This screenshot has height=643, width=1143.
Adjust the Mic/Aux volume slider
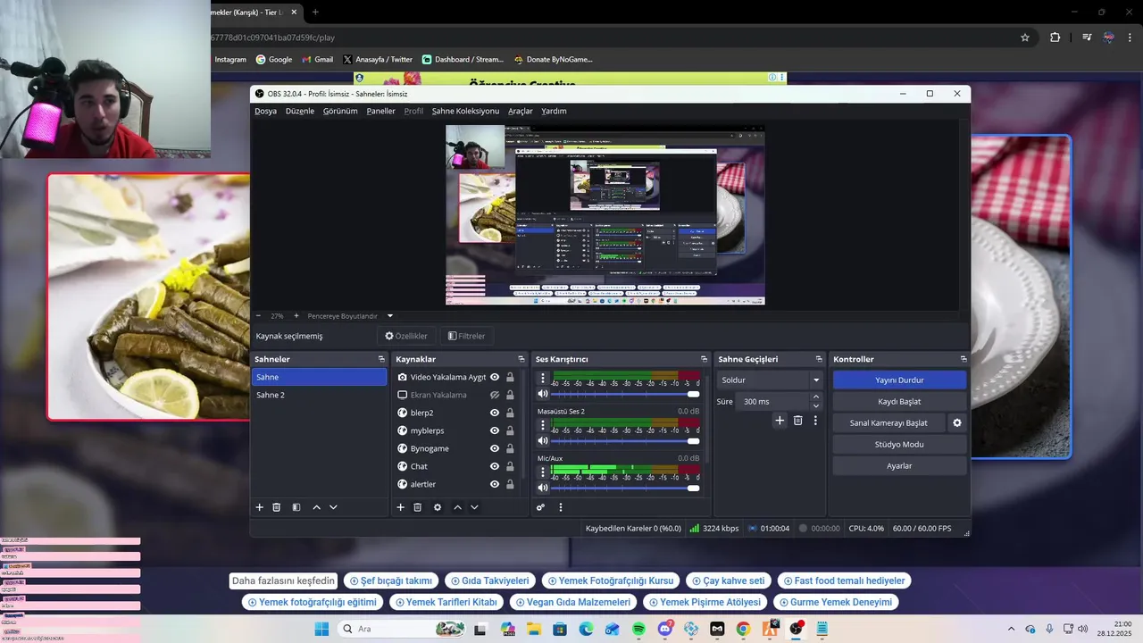coord(625,488)
